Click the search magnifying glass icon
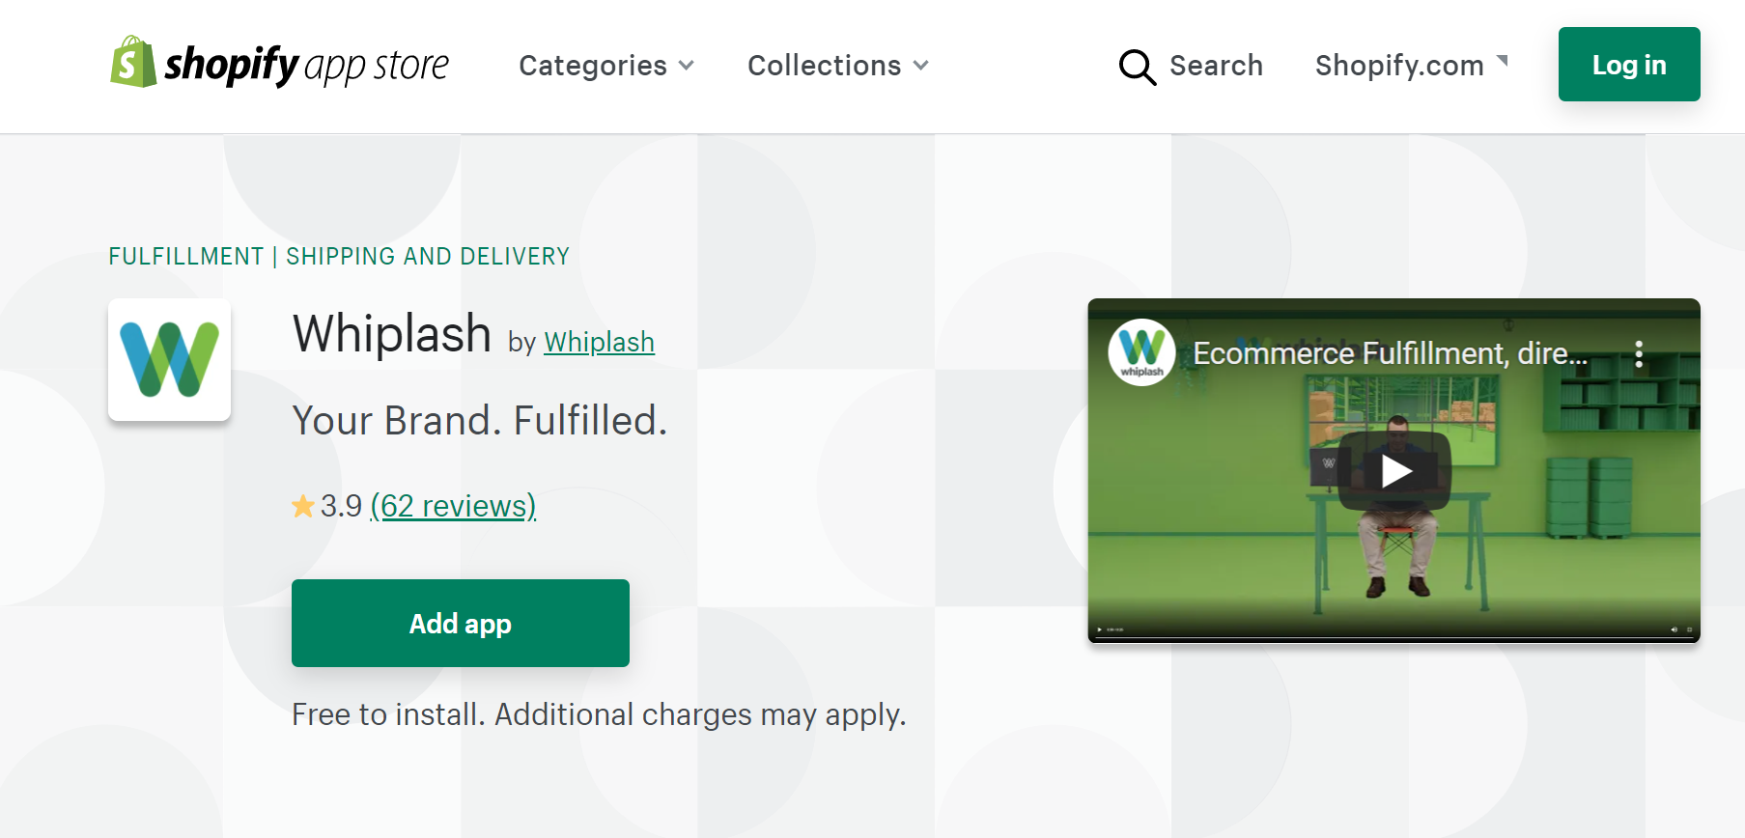Viewport: 1745px width, 838px height. (x=1137, y=67)
